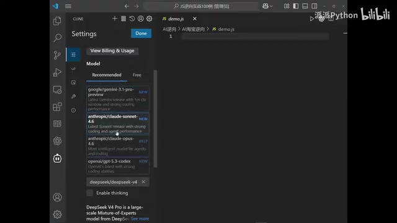Screen dimensions: 397x223
Task: Open the Cline robot icon in activity bar
Action: pos(57,159)
